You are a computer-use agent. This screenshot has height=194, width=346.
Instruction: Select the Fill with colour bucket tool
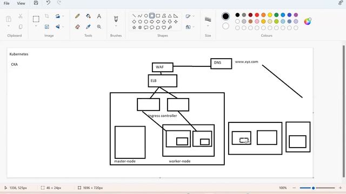[x=88, y=16]
